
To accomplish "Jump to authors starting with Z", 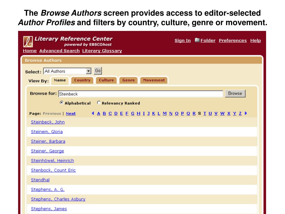I will [x=240, y=113].
